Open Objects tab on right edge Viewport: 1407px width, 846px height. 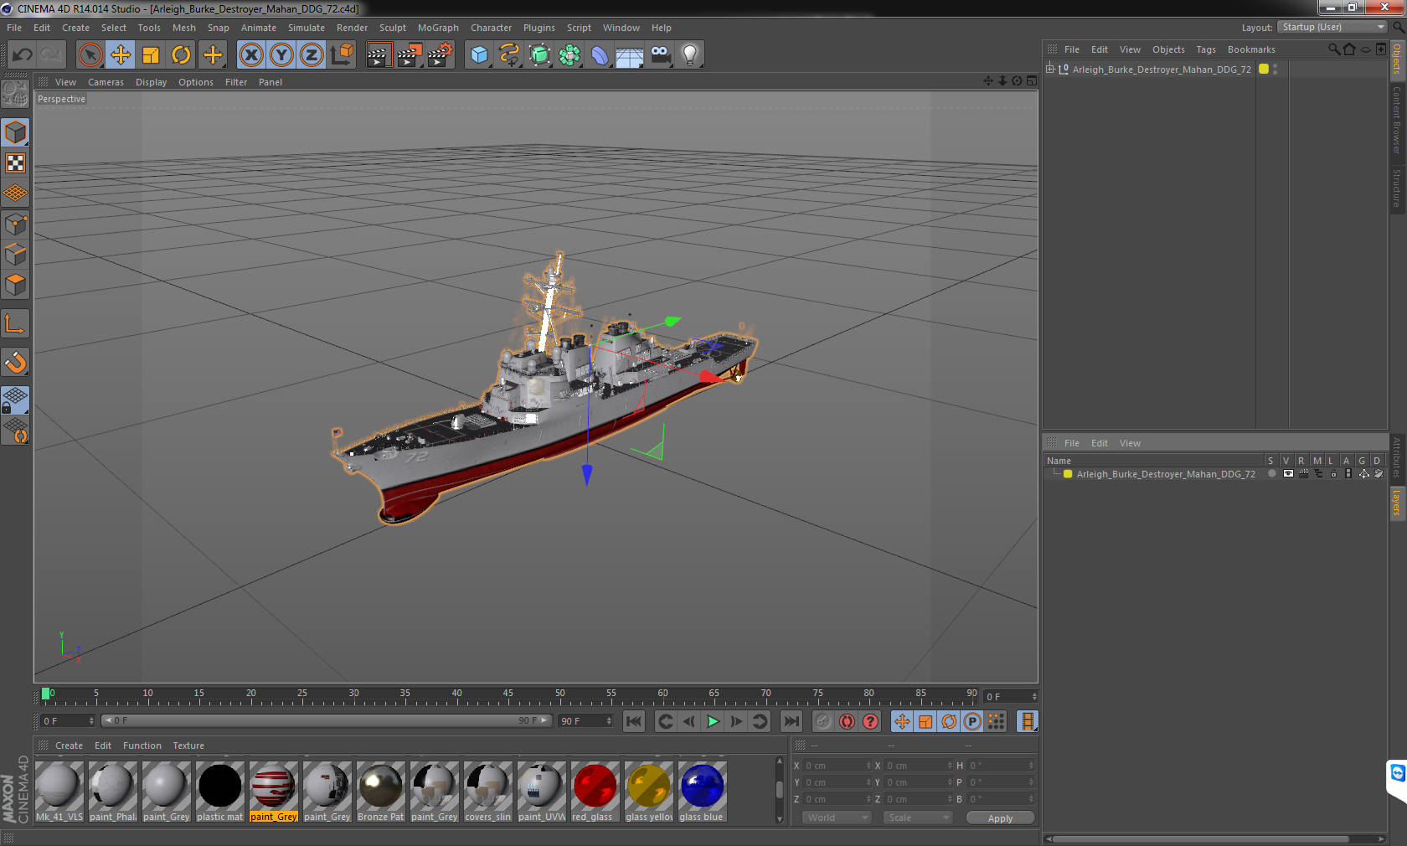coord(1398,59)
